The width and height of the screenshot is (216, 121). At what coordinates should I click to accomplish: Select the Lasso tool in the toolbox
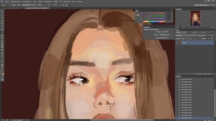click(x=2, y=18)
